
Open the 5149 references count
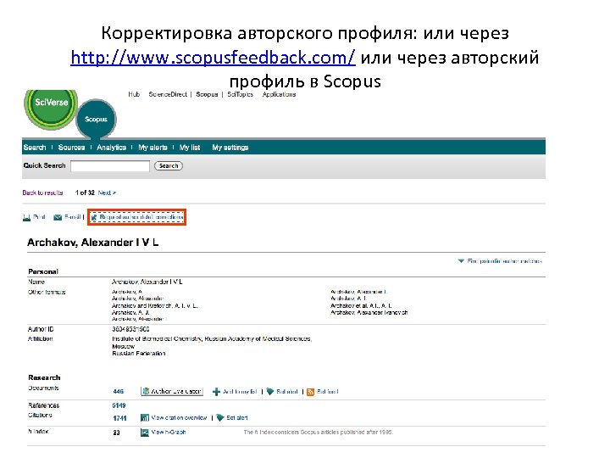(119, 405)
